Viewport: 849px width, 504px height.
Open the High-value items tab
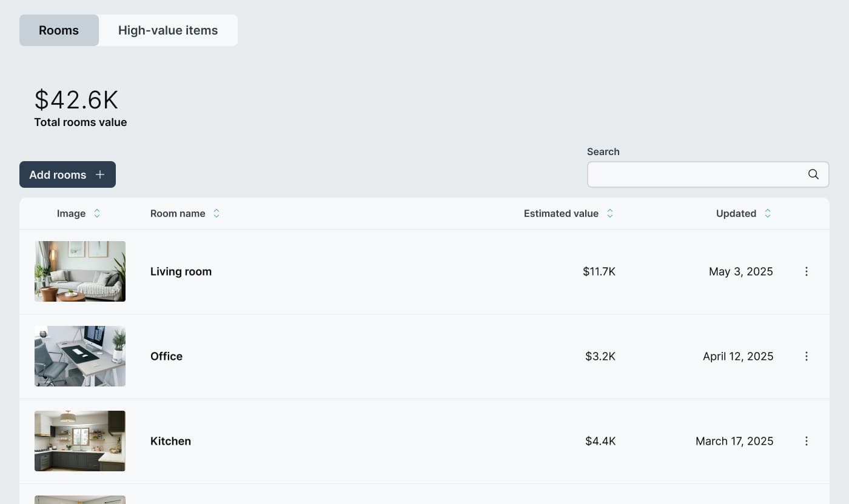pyautogui.click(x=168, y=30)
